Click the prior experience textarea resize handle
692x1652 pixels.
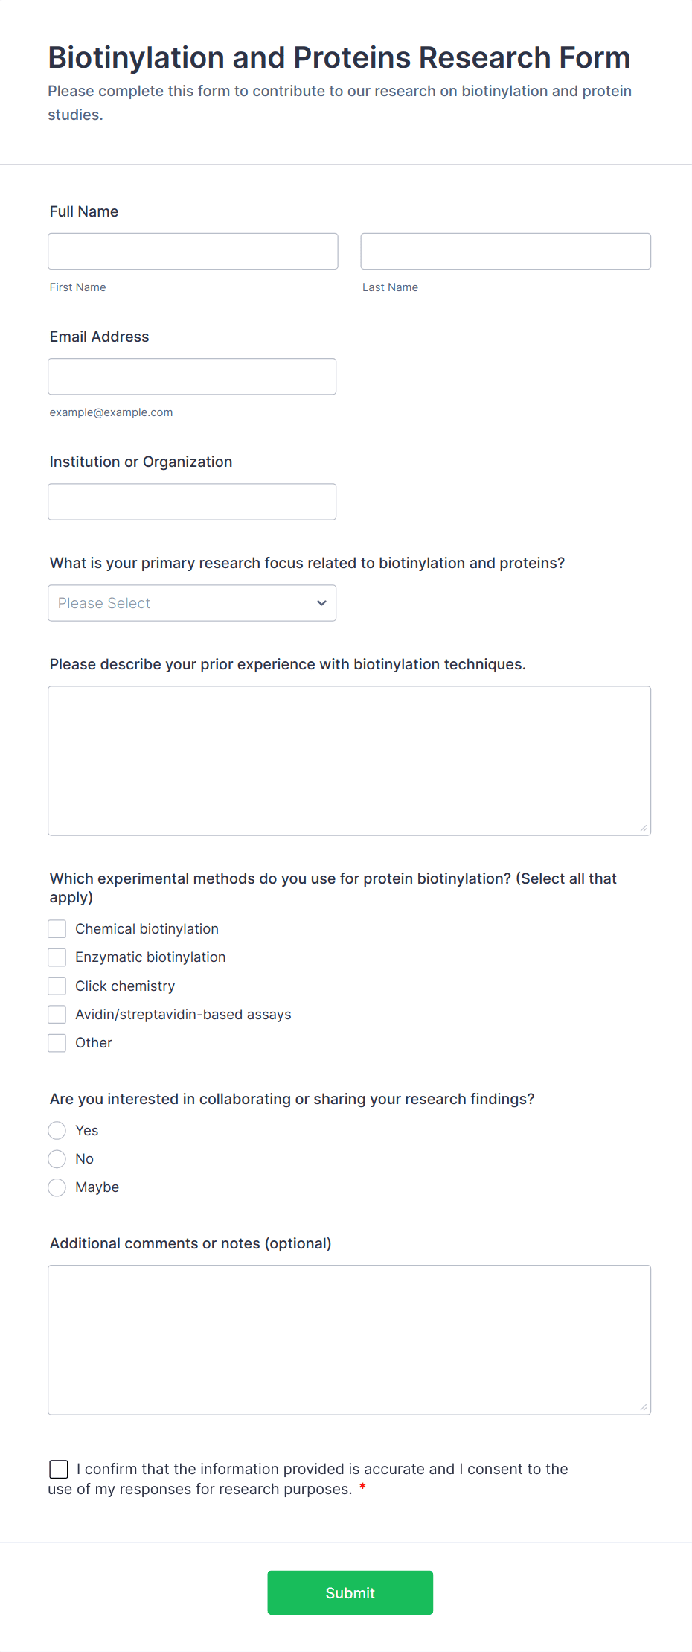[644, 828]
